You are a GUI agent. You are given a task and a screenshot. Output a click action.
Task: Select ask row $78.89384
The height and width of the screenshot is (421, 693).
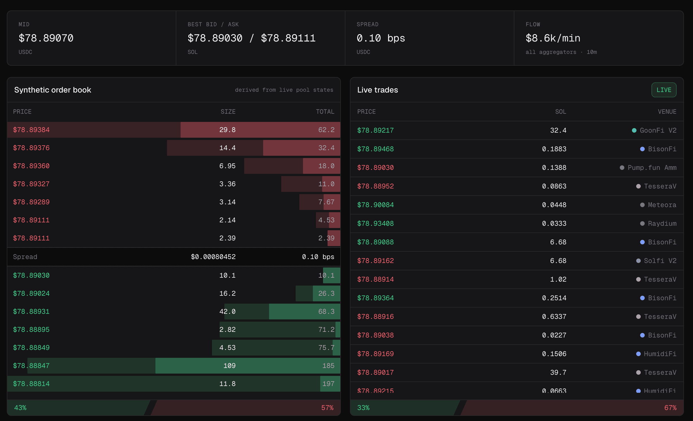(174, 130)
